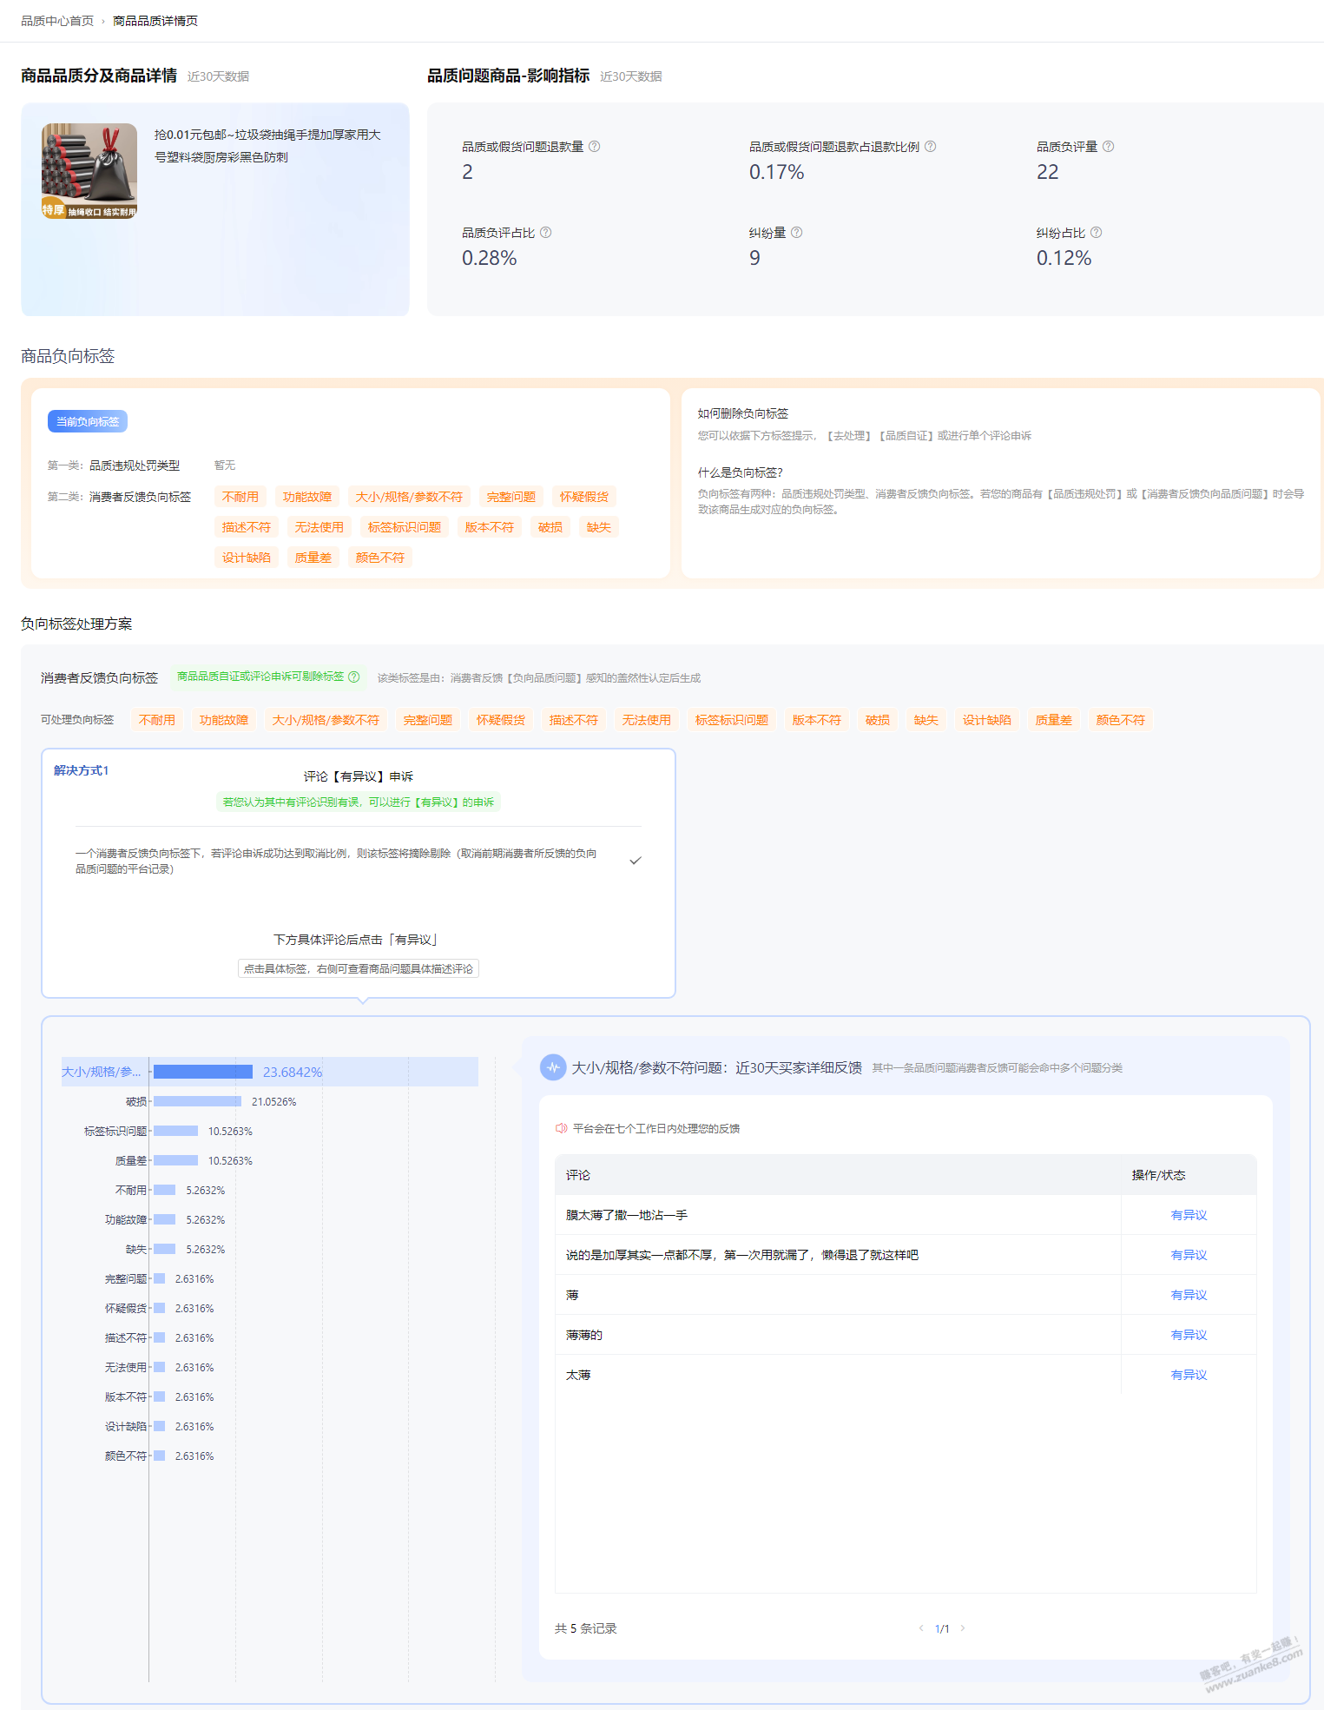Click help icon next to 纠纷占比
This screenshot has width=1324, height=1710.
click(1096, 233)
